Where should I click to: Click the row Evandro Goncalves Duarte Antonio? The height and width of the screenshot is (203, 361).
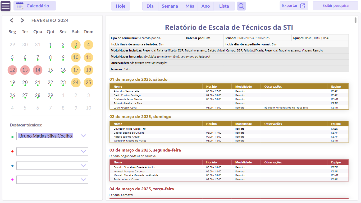tap(229, 167)
